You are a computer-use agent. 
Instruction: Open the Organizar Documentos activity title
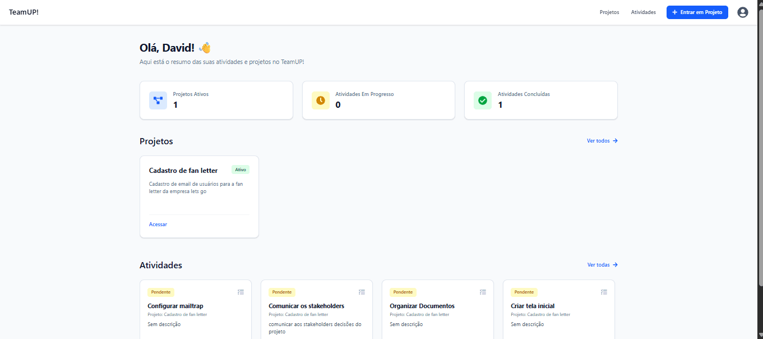[x=422, y=306]
